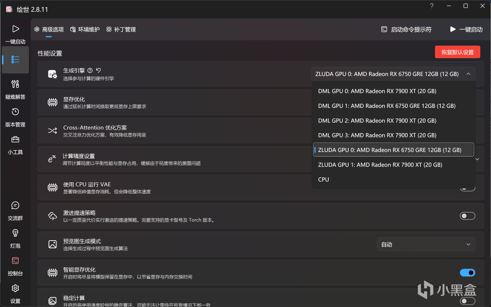Open 设置 gear icon in sidebar

15,288
